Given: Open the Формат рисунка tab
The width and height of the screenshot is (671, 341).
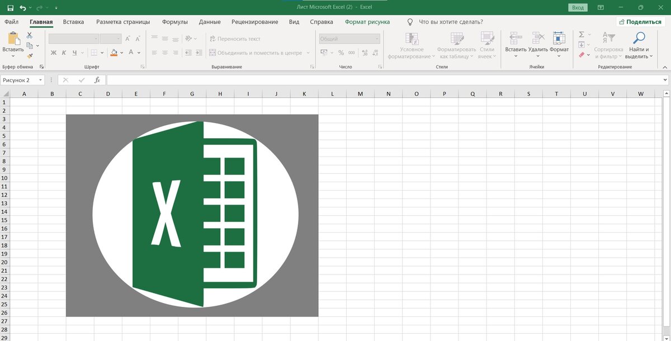Looking at the screenshot, I should [367, 22].
